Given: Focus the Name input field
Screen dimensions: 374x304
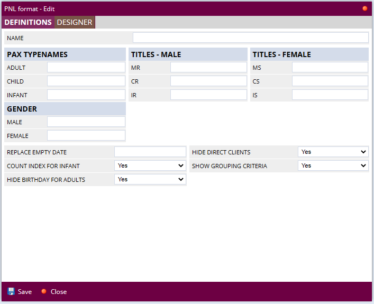Looking at the screenshot, I should coord(250,38).
